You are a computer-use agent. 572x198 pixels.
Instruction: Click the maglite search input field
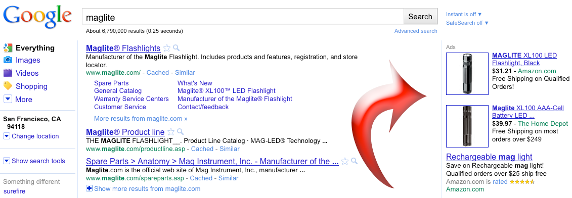click(x=243, y=16)
